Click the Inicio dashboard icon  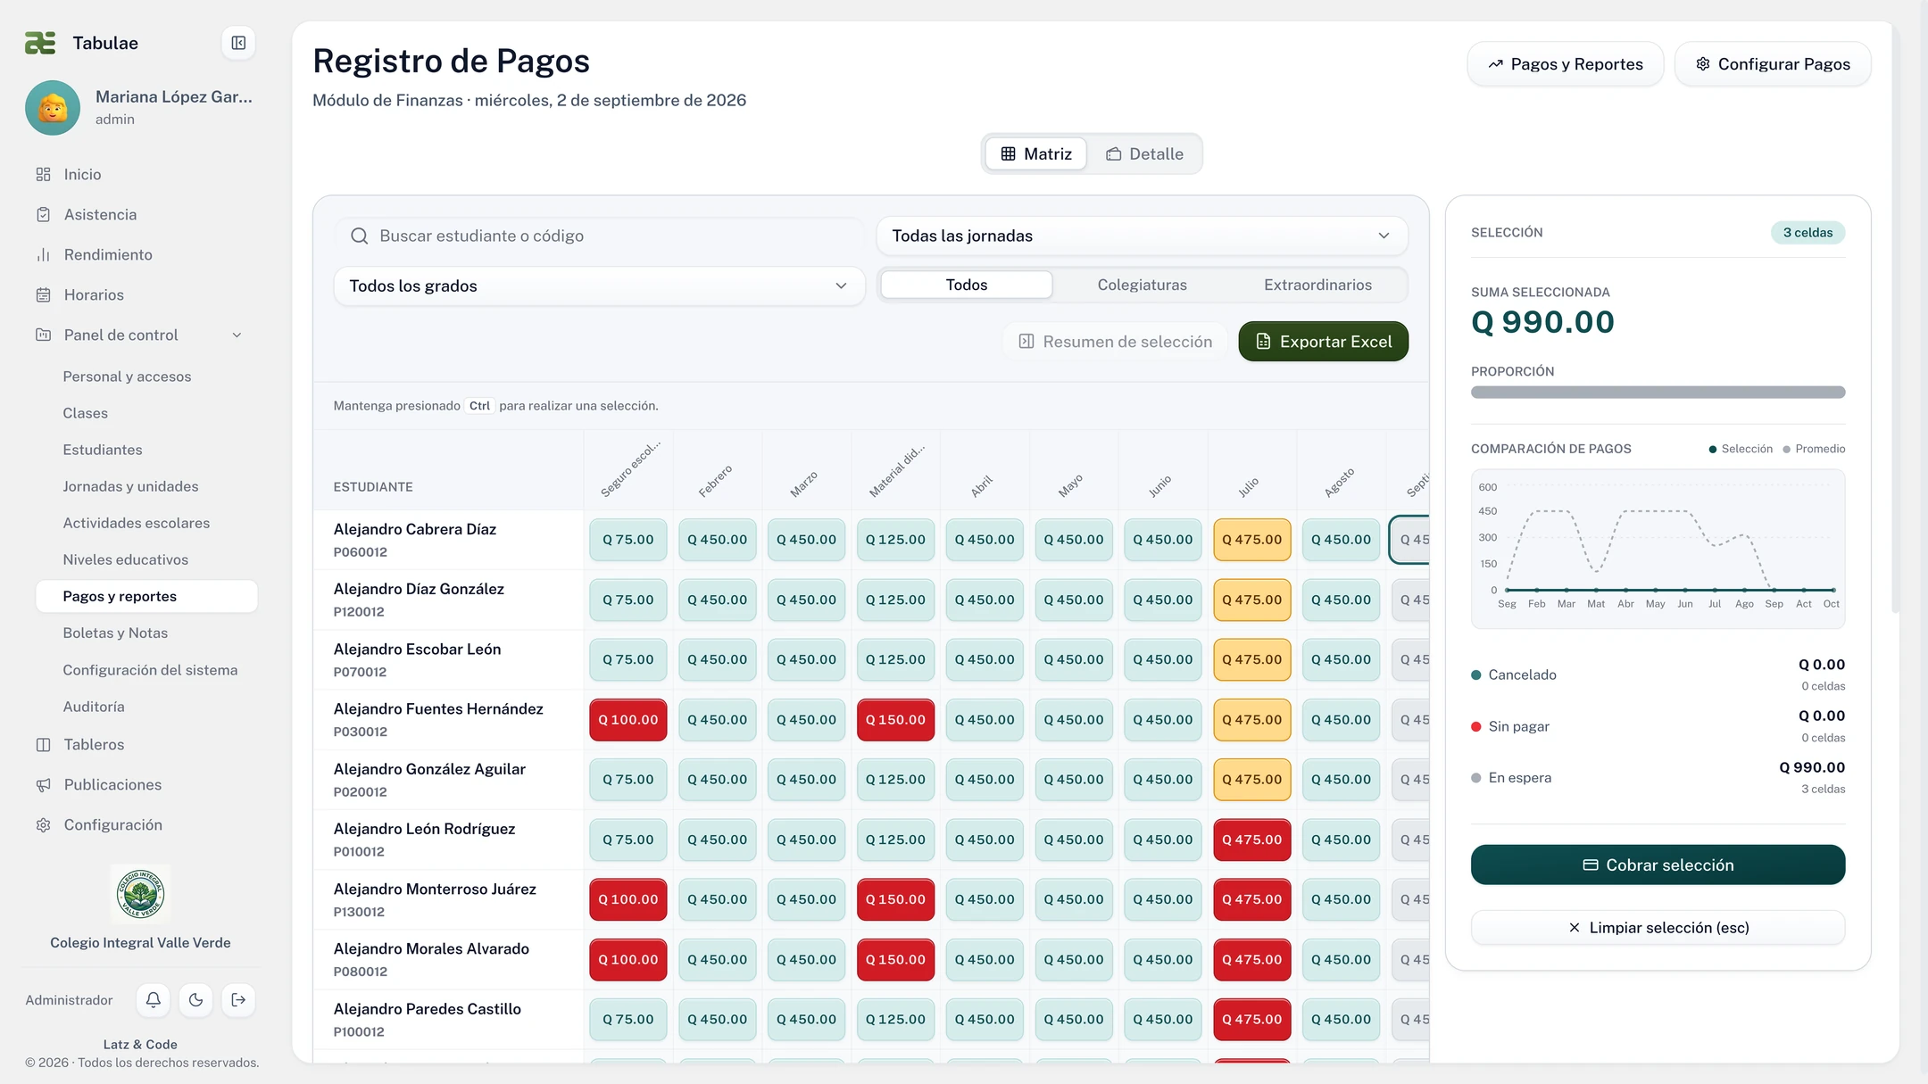tap(43, 175)
